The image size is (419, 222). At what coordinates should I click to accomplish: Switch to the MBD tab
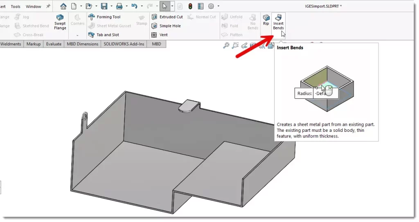coord(156,44)
